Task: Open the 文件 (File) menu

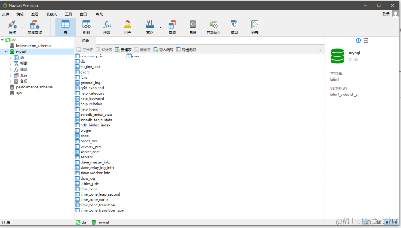Action: 5,14
